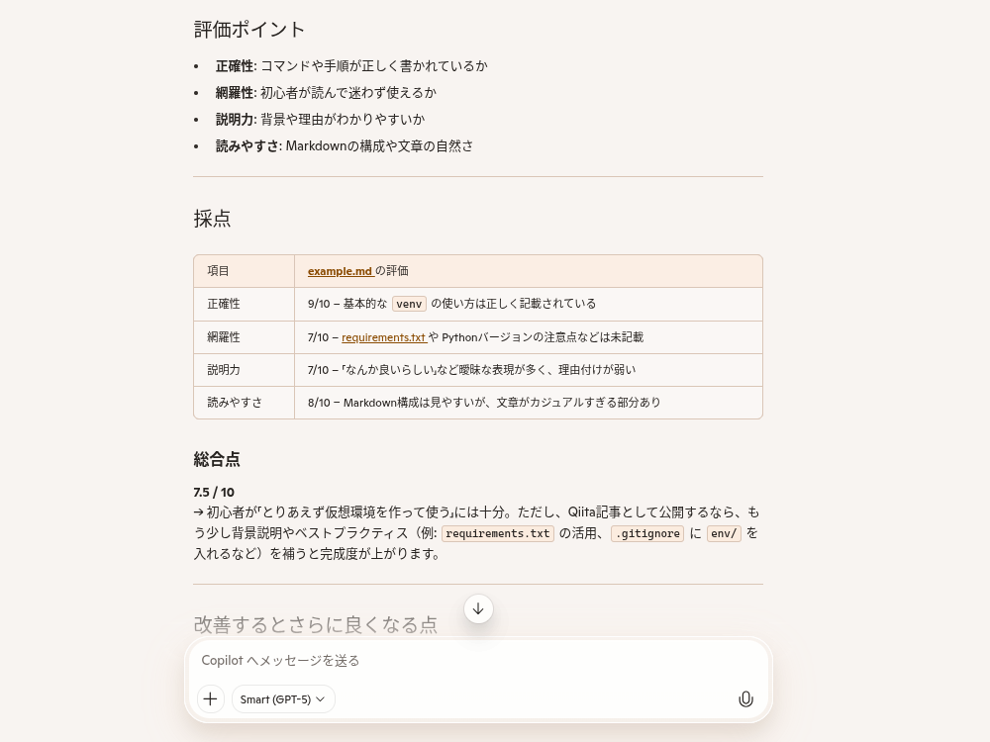The image size is (990, 742).
Task: Click the venv inline code chip
Action: point(409,304)
